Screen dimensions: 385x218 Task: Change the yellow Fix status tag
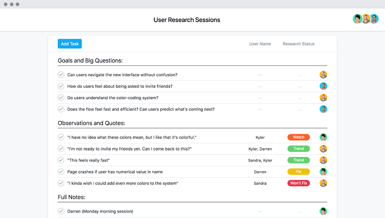(298, 172)
